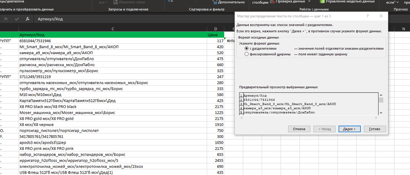410x175 pixels.
Task: Select the X8 PRO gold мск cell
Action: (x=113, y=118)
